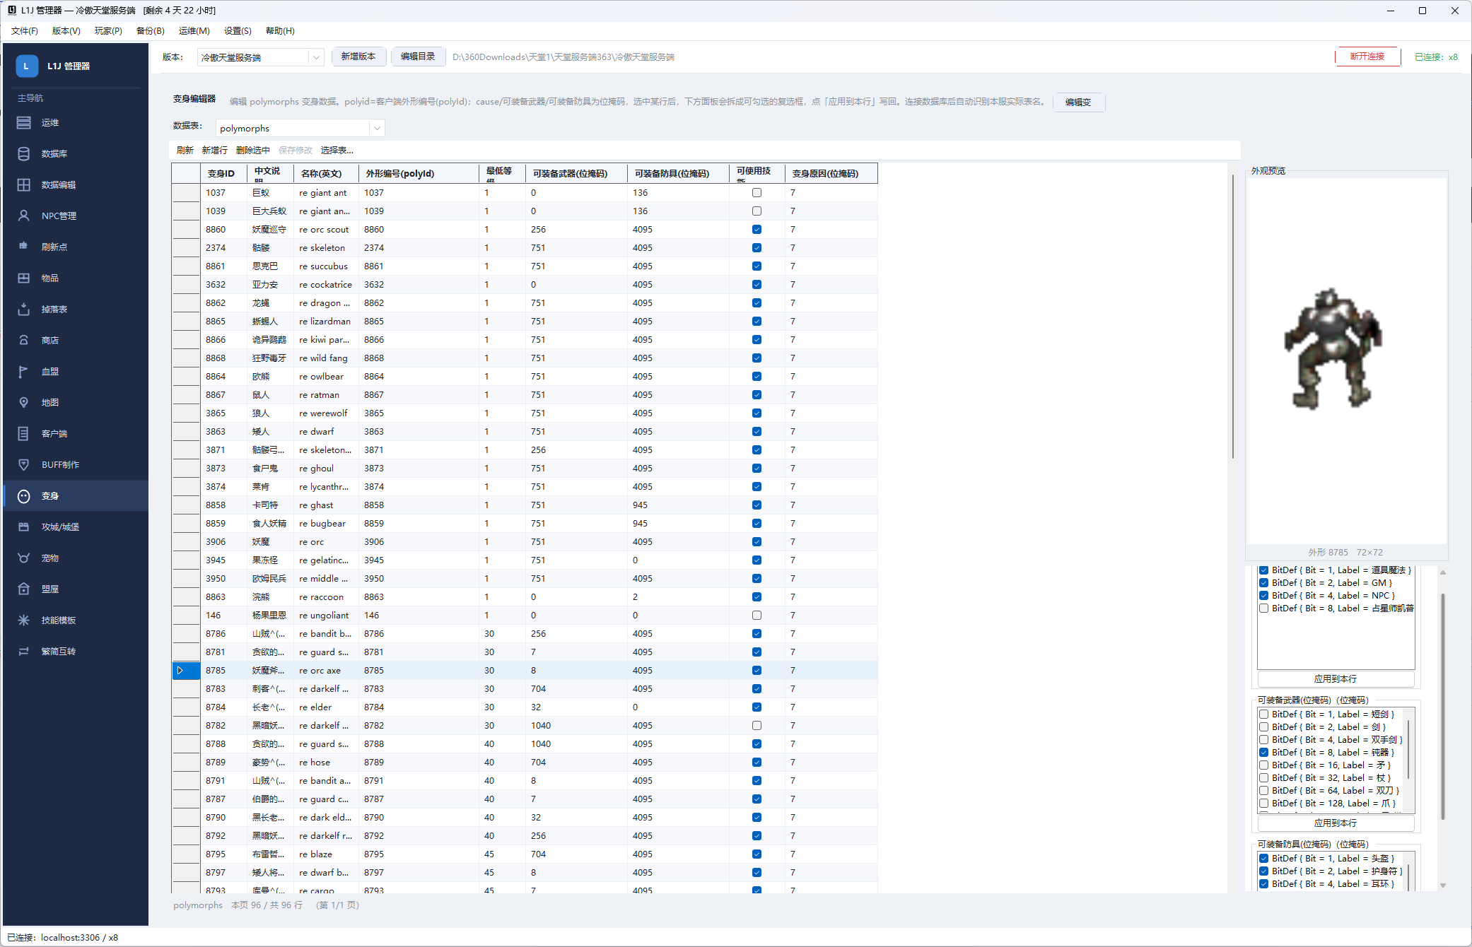1472x947 pixels.
Task: Uncheck armor Bit 1 头盔 checkbox
Action: [1263, 859]
